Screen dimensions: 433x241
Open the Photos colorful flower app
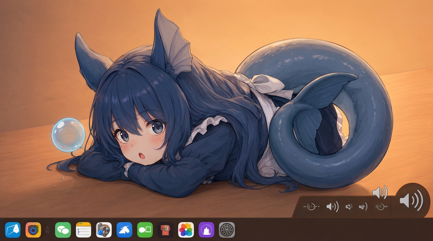point(186,230)
